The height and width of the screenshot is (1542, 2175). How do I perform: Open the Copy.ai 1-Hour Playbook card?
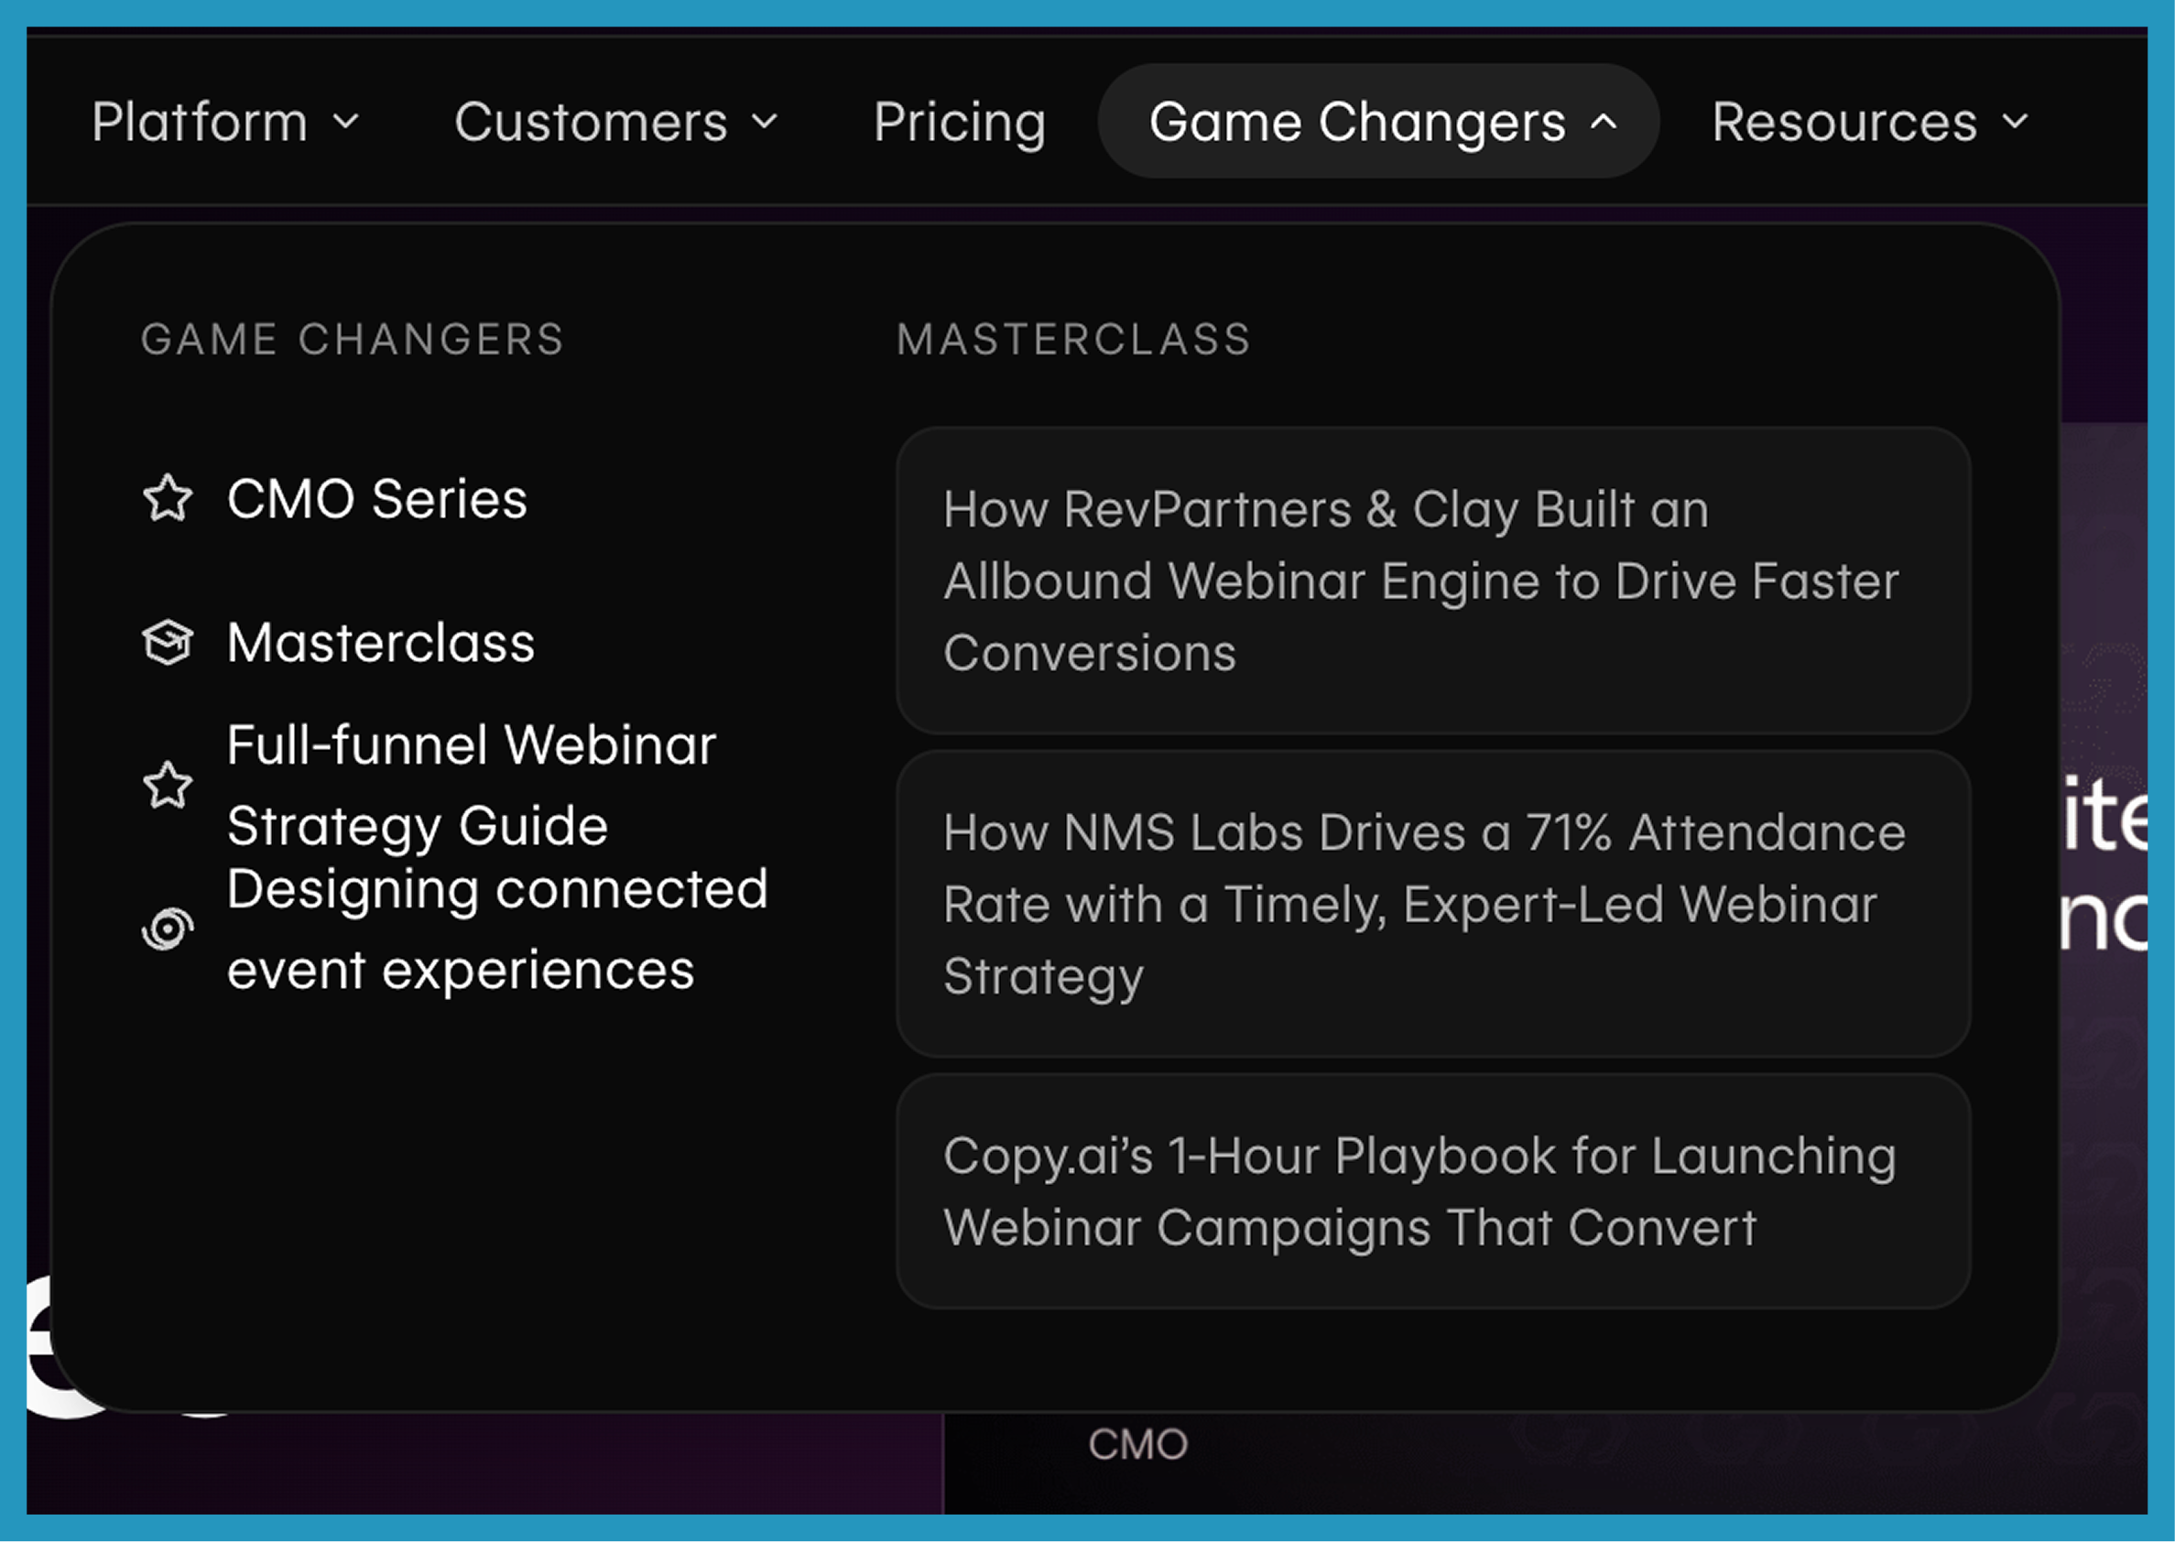point(1431,1190)
